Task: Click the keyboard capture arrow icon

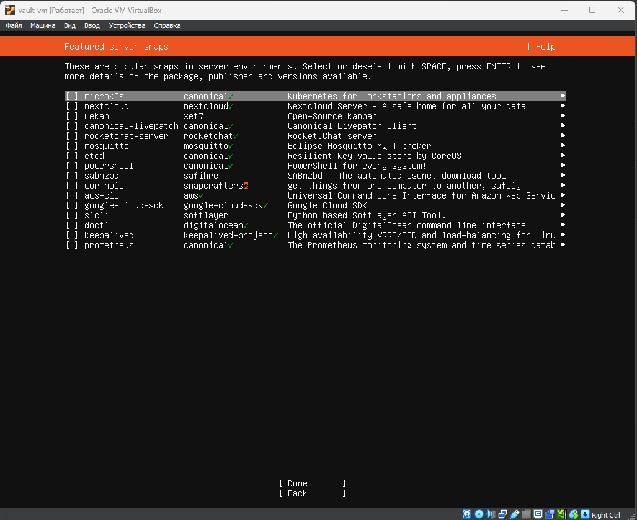Action: pyautogui.click(x=585, y=514)
